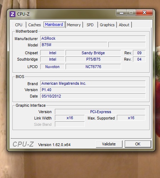Open the Caches tab
The width and height of the screenshot is (160, 178).
(35, 25)
